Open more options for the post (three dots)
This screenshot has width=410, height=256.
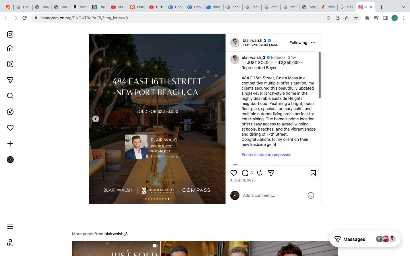[x=313, y=43]
